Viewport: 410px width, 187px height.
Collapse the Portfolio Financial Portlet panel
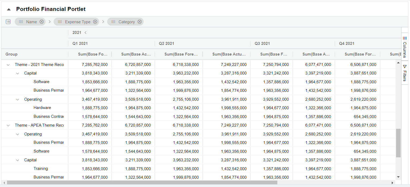point(9,9)
